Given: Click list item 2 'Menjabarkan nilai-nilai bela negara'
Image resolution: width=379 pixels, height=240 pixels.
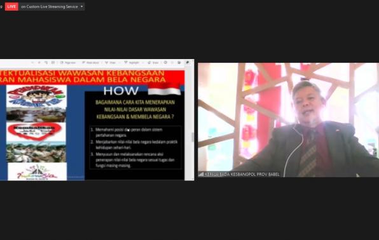Looking at the screenshot, I should [x=134, y=145].
